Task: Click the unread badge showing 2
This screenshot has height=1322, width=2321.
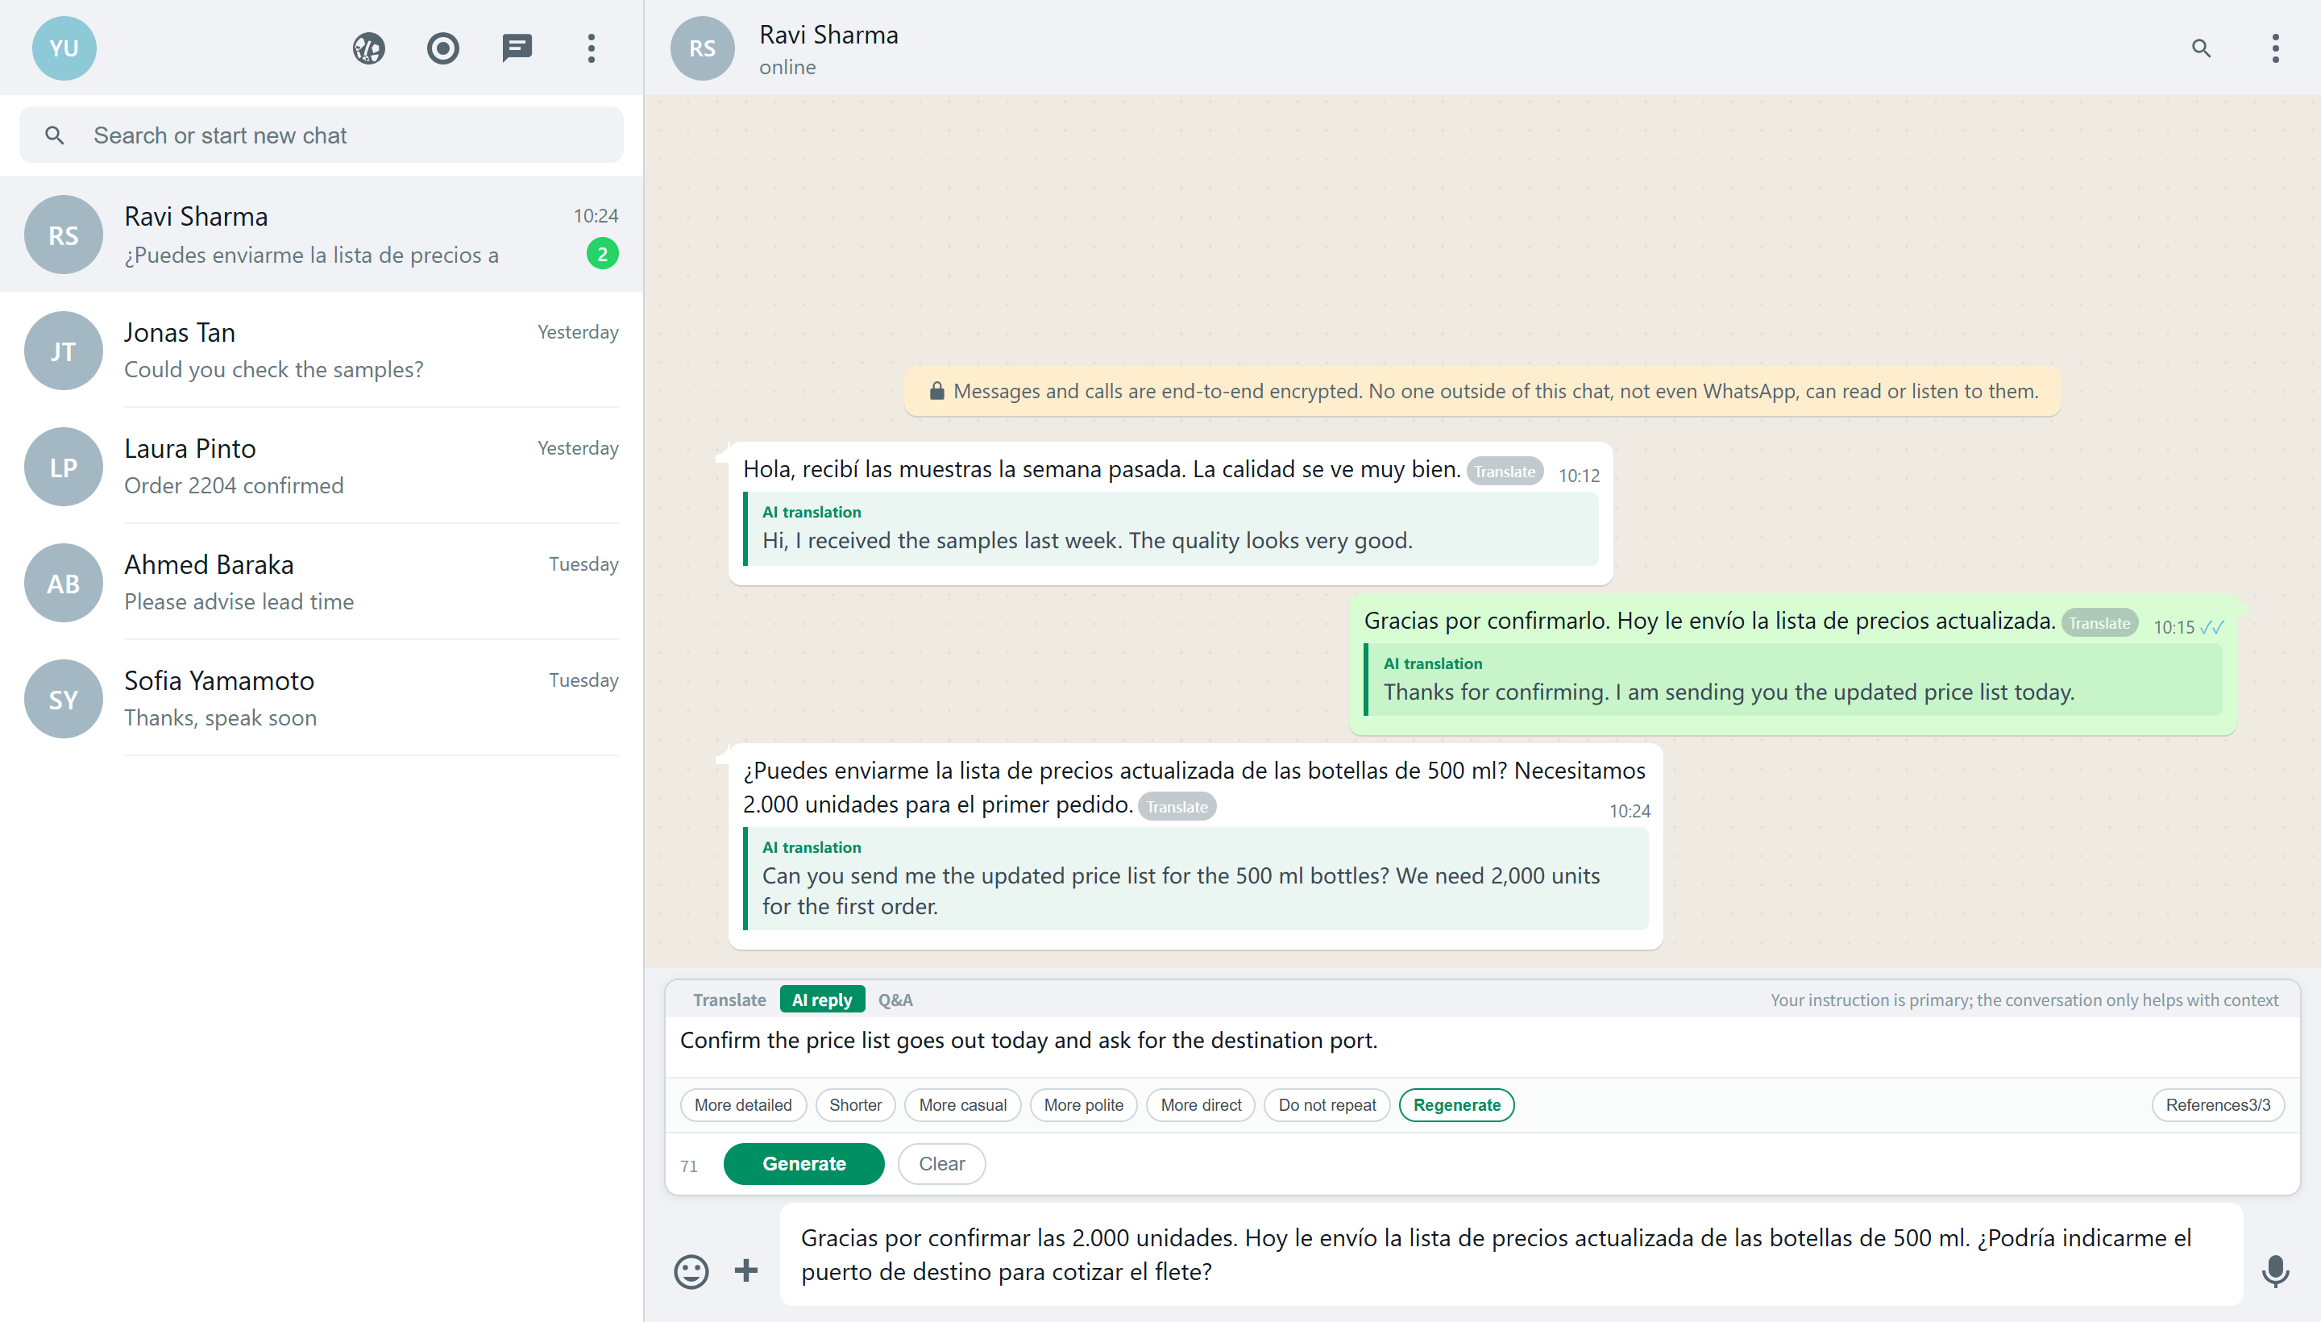Action: point(602,254)
